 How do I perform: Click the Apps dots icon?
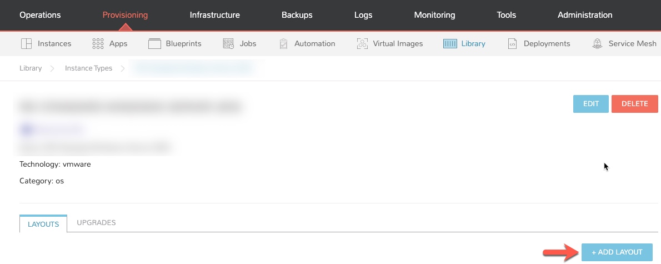pos(98,43)
